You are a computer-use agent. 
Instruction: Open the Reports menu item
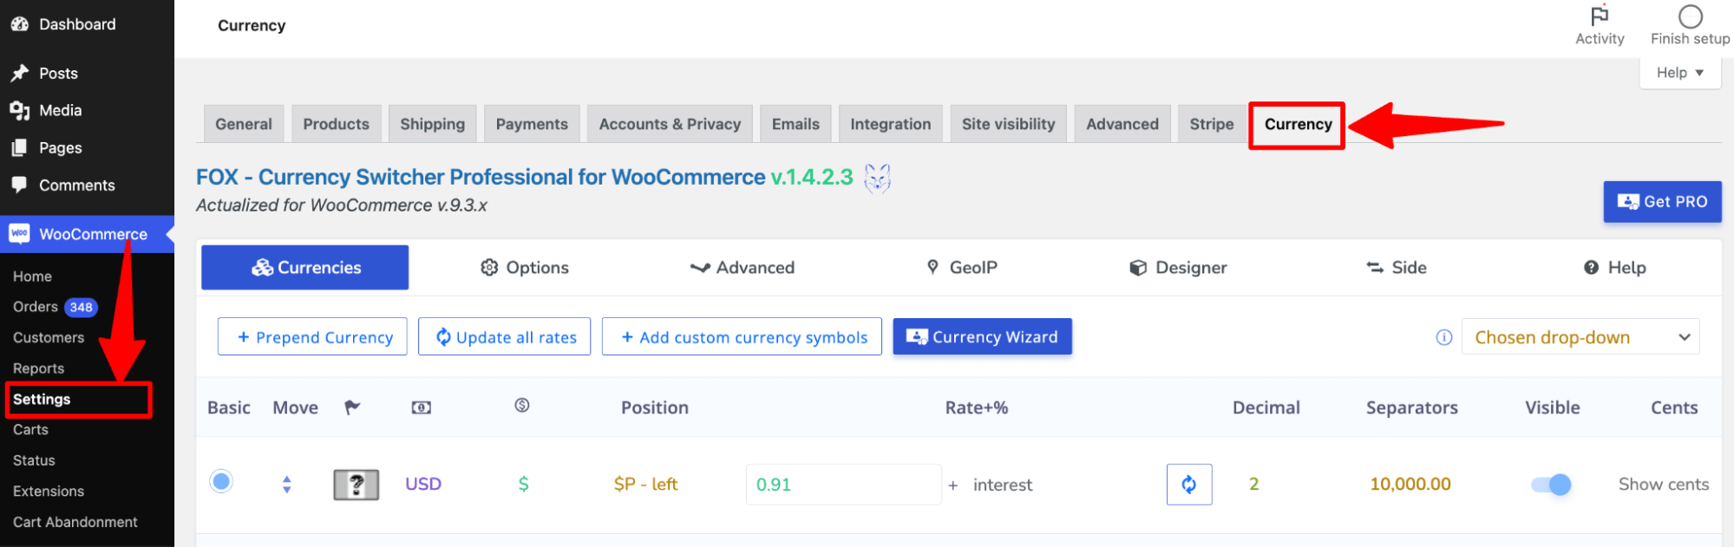(x=38, y=368)
